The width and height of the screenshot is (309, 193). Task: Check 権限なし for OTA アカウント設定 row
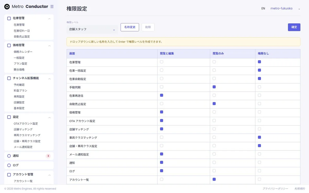point(259,120)
